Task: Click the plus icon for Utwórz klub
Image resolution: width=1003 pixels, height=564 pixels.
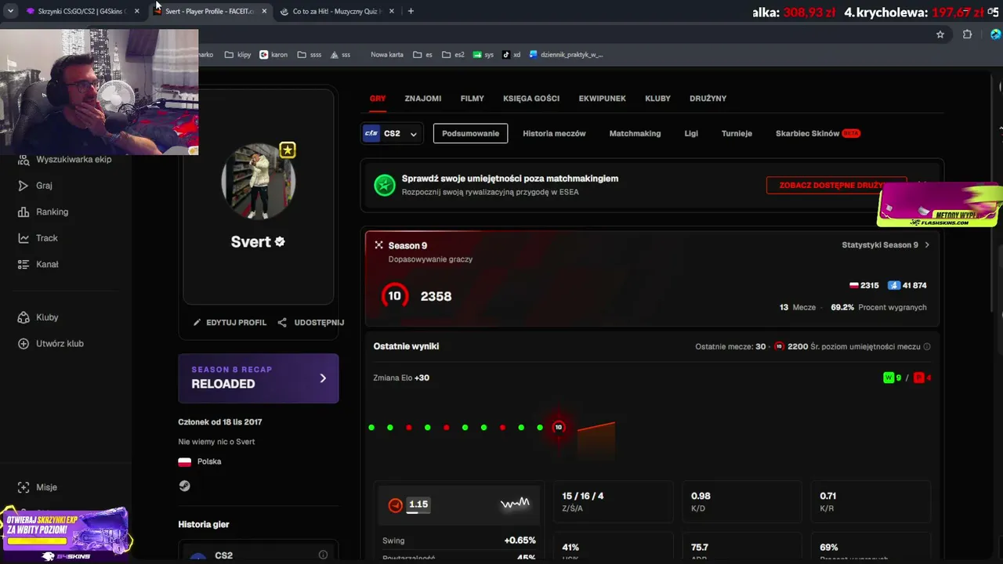Action: 24,343
